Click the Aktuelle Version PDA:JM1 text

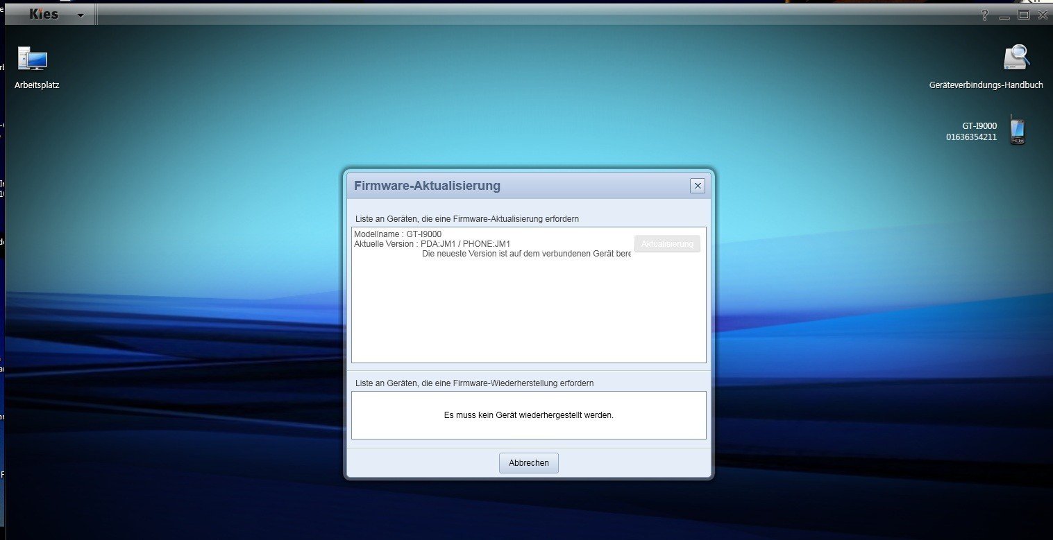432,244
